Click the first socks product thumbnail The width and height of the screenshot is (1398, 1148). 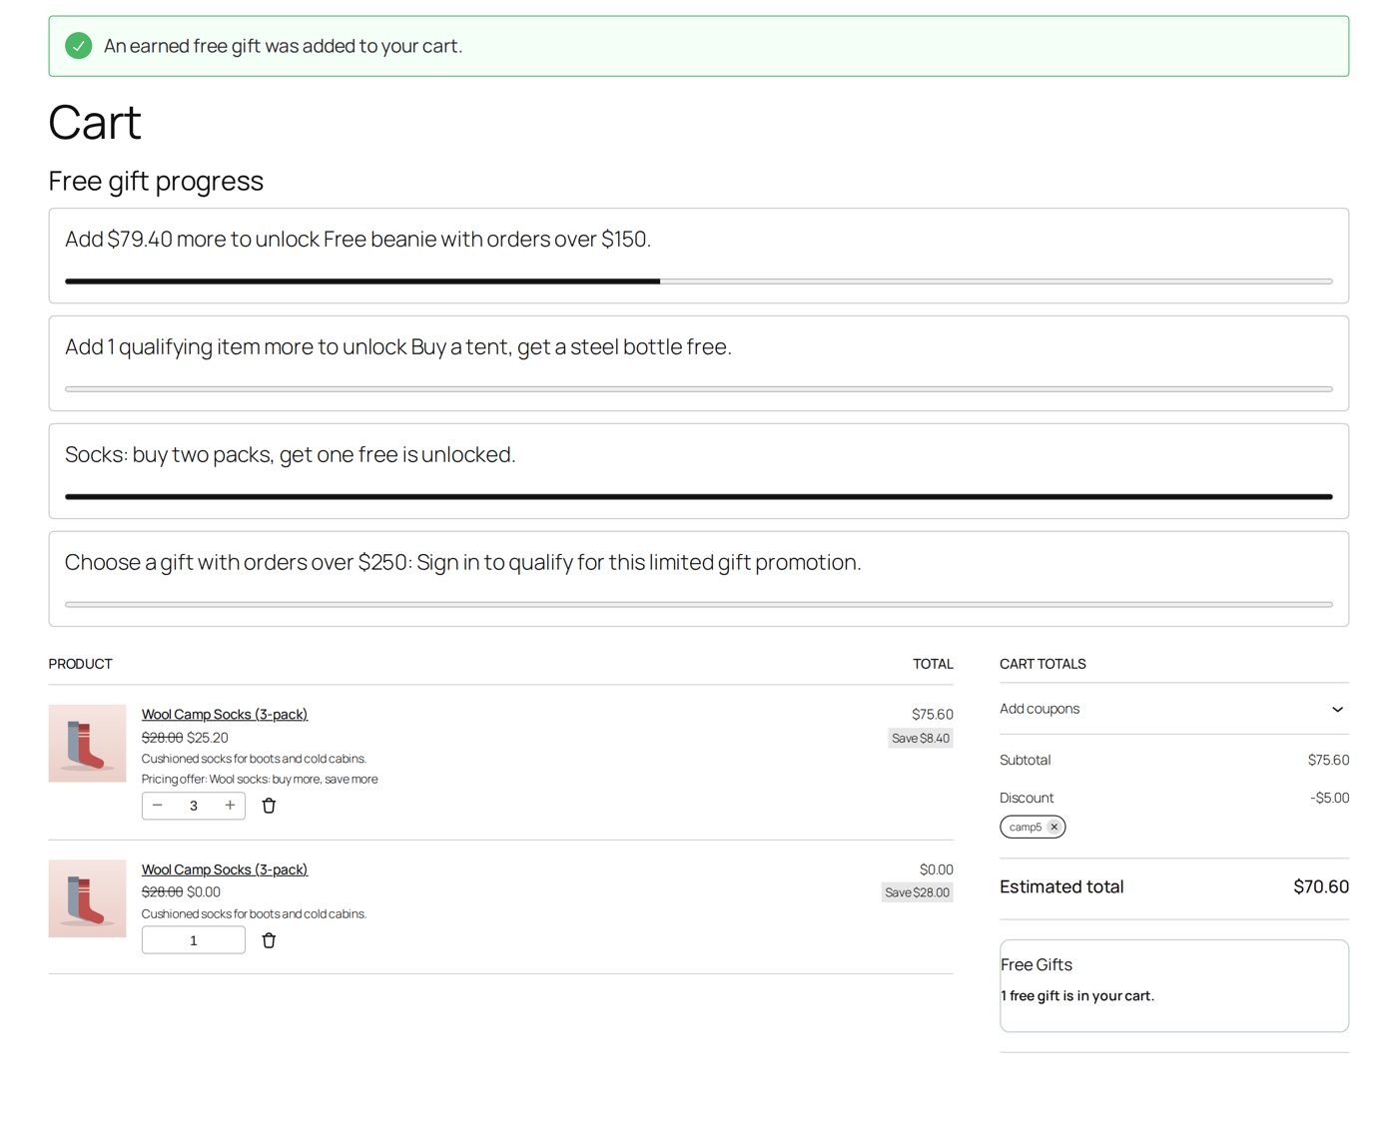pyautogui.click(x=87, y=743)
